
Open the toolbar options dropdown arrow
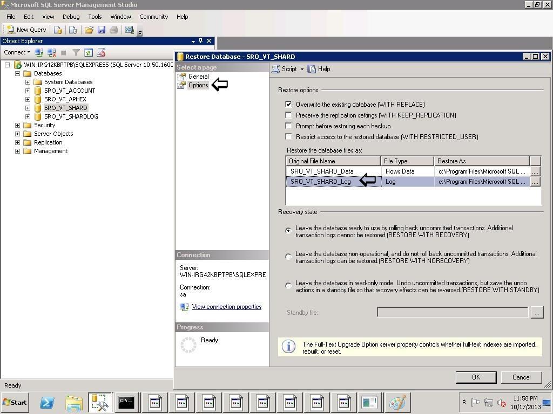click(x=140, y=33)
